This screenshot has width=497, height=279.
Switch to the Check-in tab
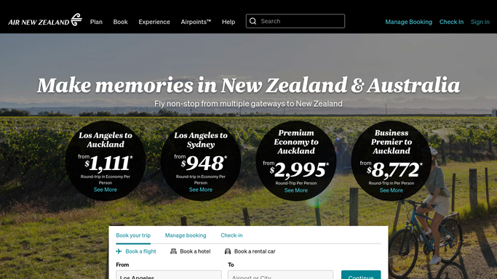(x=231, y=235)
